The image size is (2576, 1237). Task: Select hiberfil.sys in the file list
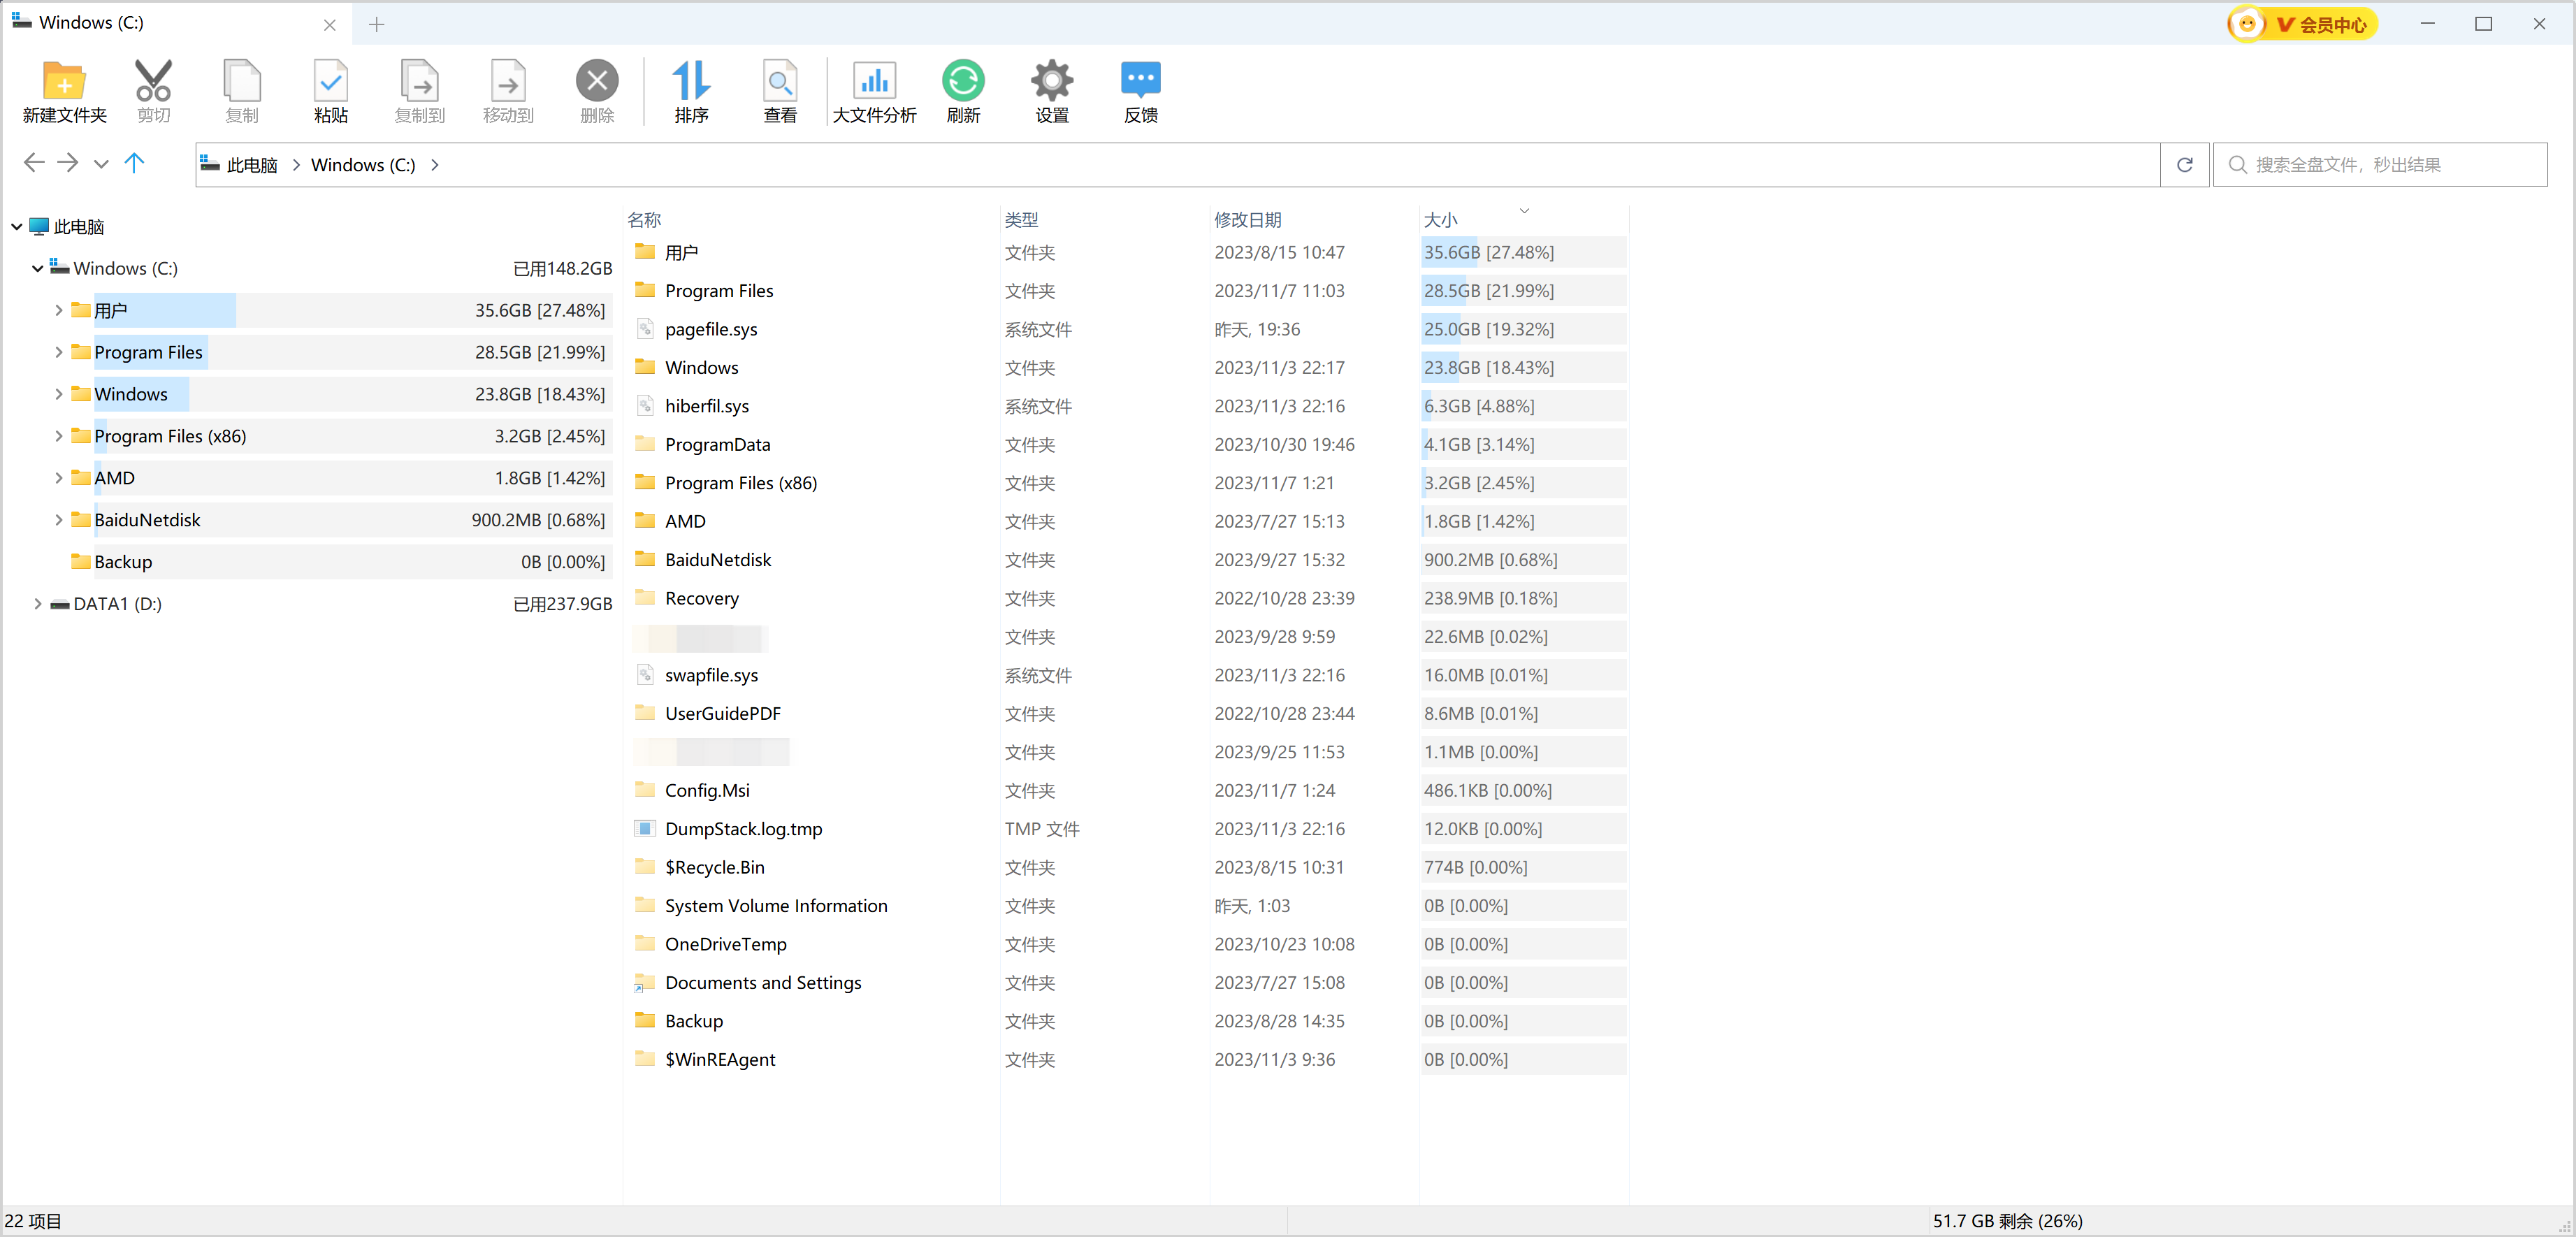(x=707, y=406)
